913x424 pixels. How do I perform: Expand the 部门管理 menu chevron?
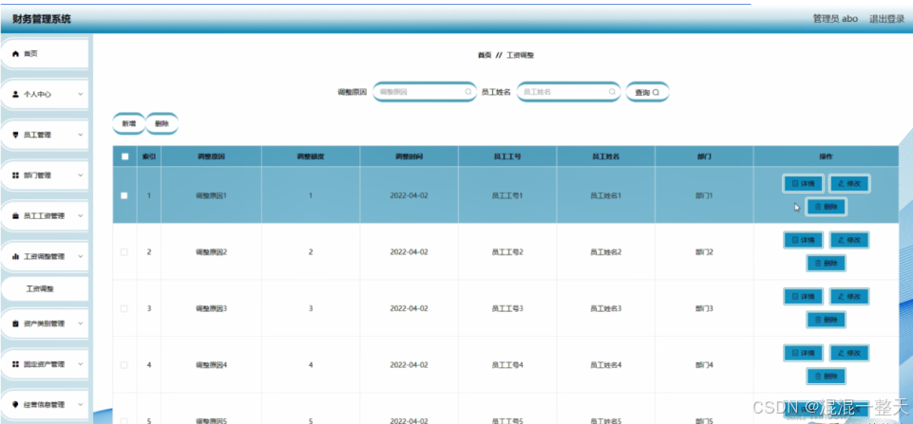coord(81,175)
